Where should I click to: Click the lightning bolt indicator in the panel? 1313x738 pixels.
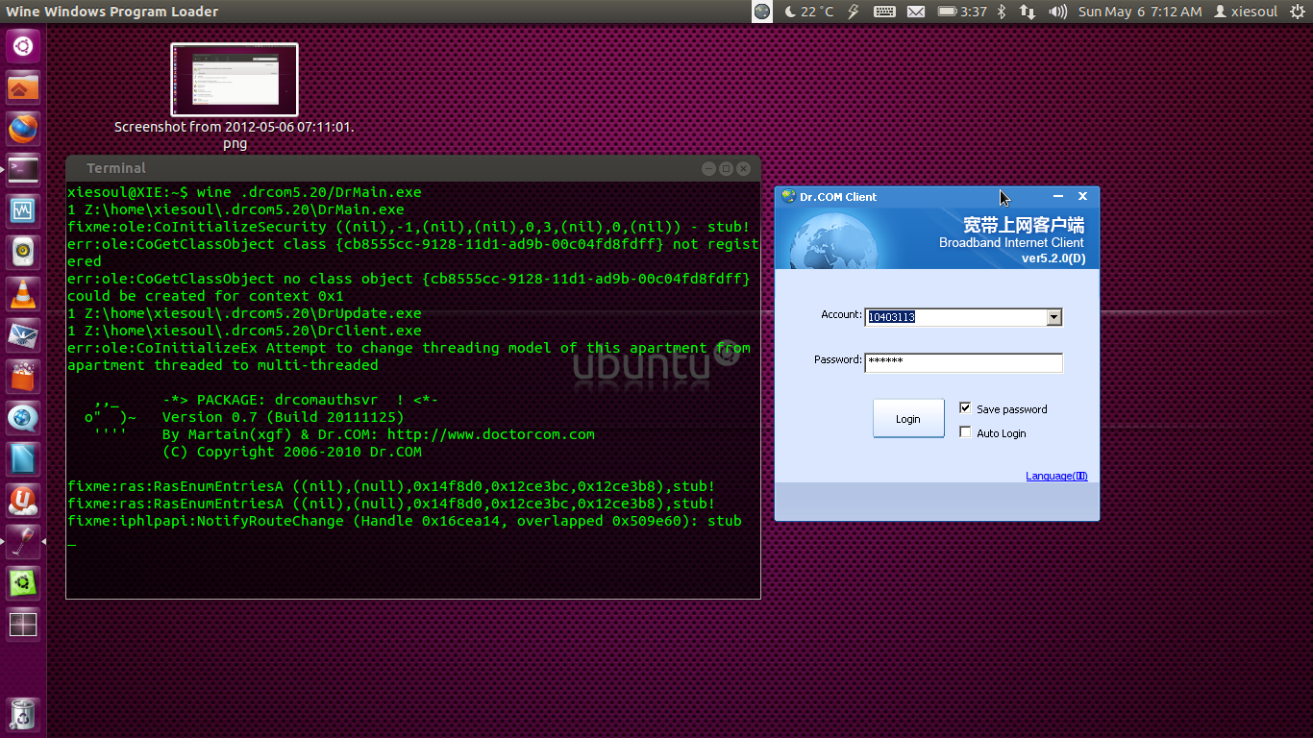click(x=854, y=12)
